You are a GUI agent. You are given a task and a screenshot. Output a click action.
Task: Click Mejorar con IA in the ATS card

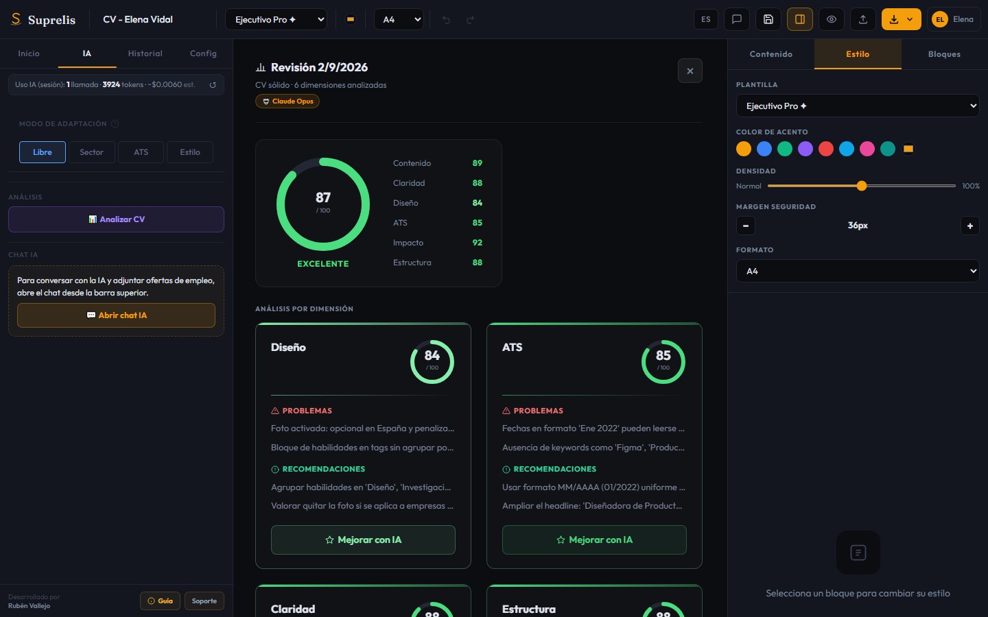click(594, 540)
